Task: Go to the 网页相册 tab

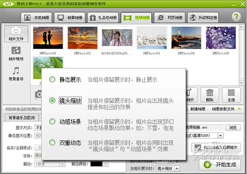Action: pos(170,18)
